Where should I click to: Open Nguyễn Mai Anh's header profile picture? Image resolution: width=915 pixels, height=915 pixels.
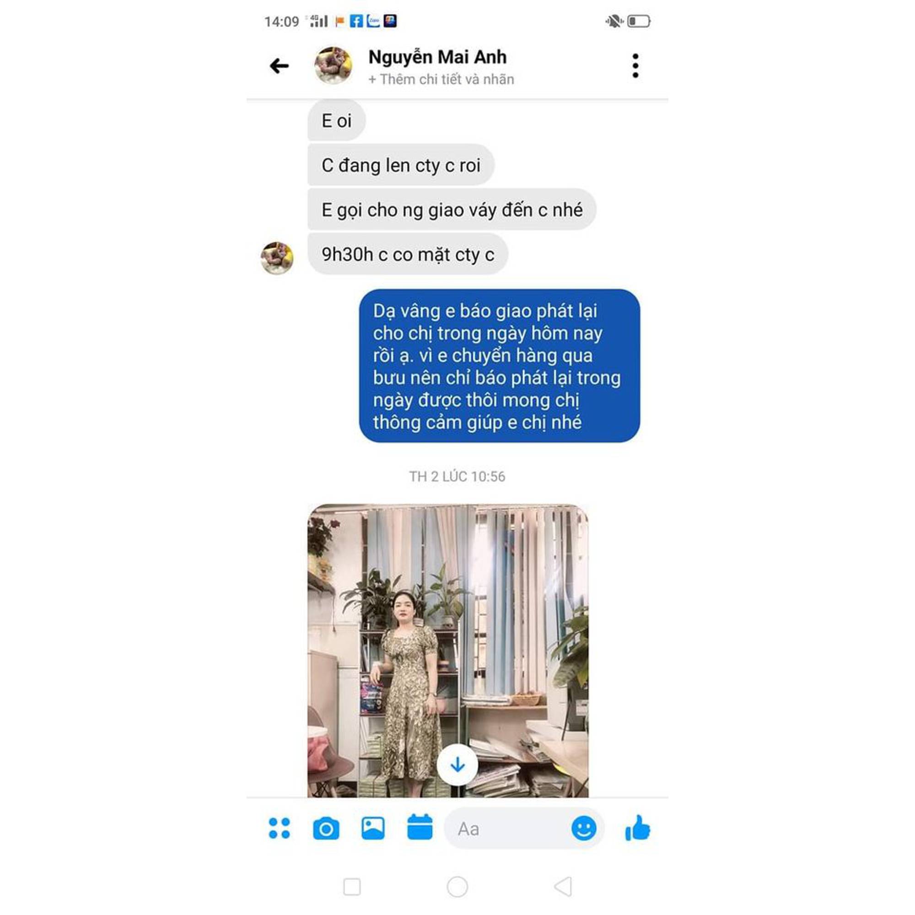click(x=333, y=65)
